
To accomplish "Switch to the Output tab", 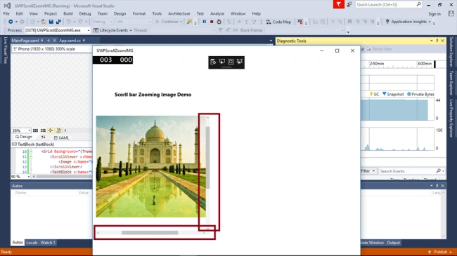I will click(x=393, y=243).
